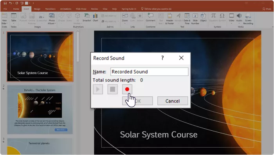Open Header & Footer settings
The image size is (274, 155).
tap(169, 19)
